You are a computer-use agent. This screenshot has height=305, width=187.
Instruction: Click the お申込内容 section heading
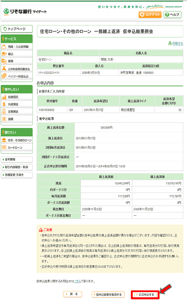pos(45,83)
